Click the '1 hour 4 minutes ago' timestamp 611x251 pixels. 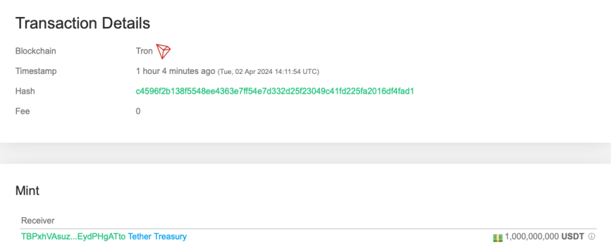click(x=175, y=71)
